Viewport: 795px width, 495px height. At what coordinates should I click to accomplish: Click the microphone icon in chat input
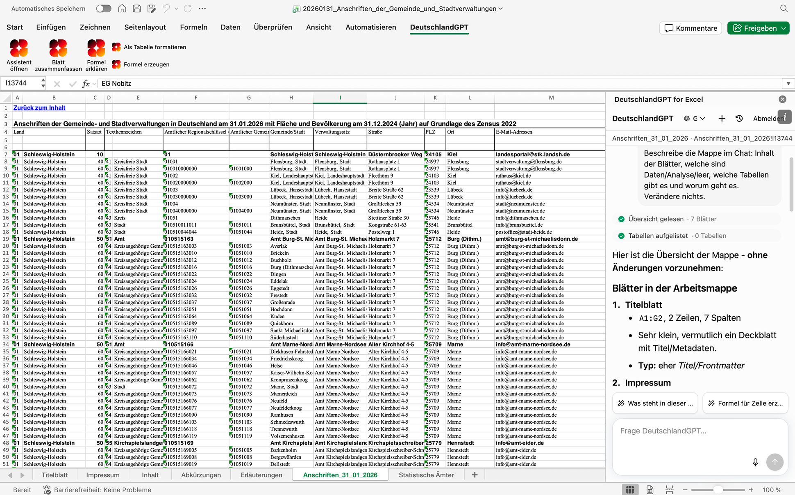coord(756,462)
